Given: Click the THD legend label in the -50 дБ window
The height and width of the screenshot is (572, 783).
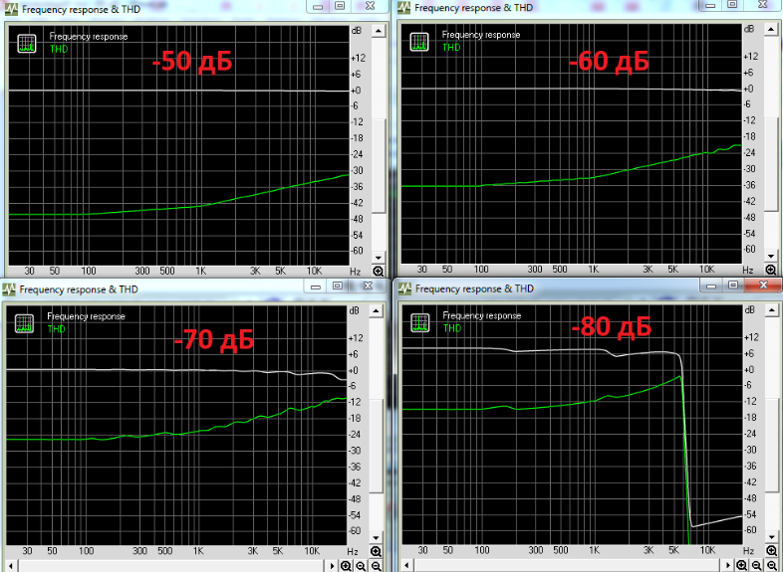Looking at the screenshot, I should [59, 49].
